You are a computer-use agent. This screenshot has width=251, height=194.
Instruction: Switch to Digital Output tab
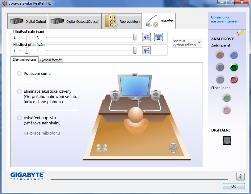click(x=28, y=22)
